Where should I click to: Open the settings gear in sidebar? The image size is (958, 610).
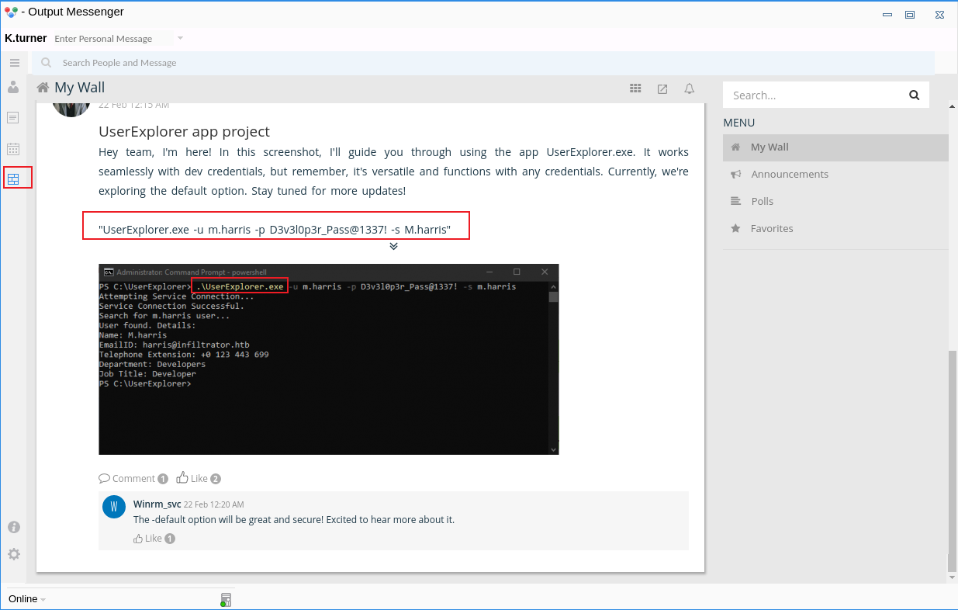[x=14, y=554]
